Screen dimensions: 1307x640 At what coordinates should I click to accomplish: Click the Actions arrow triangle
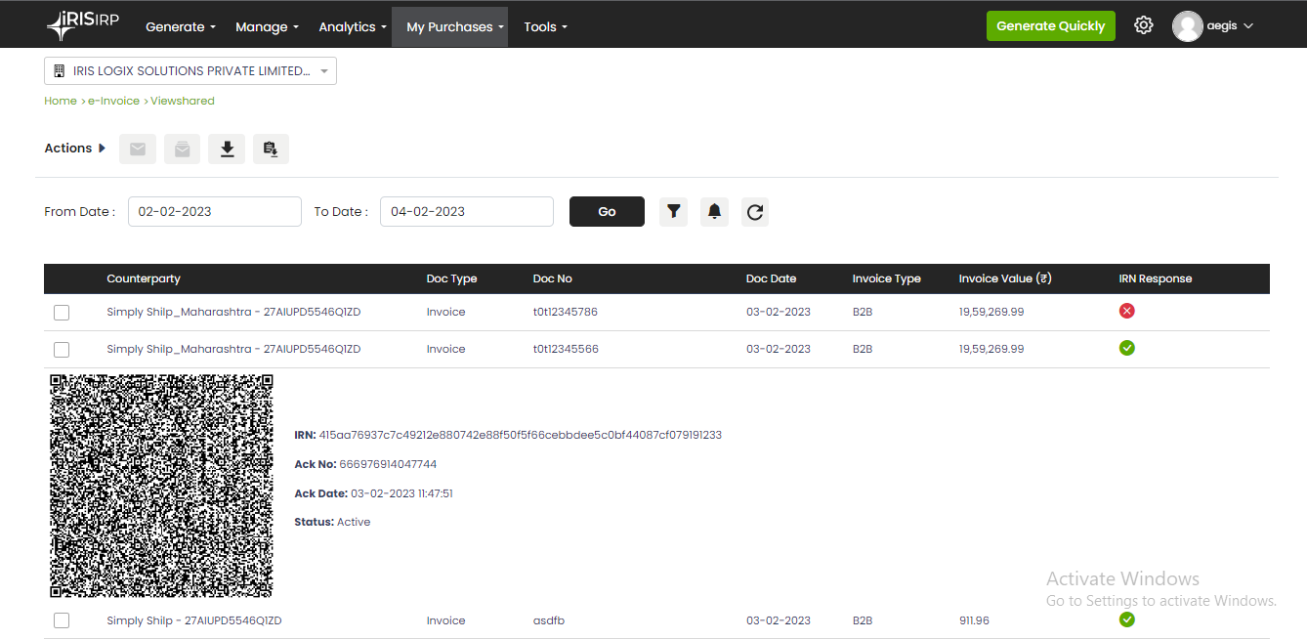click(103, 149)
